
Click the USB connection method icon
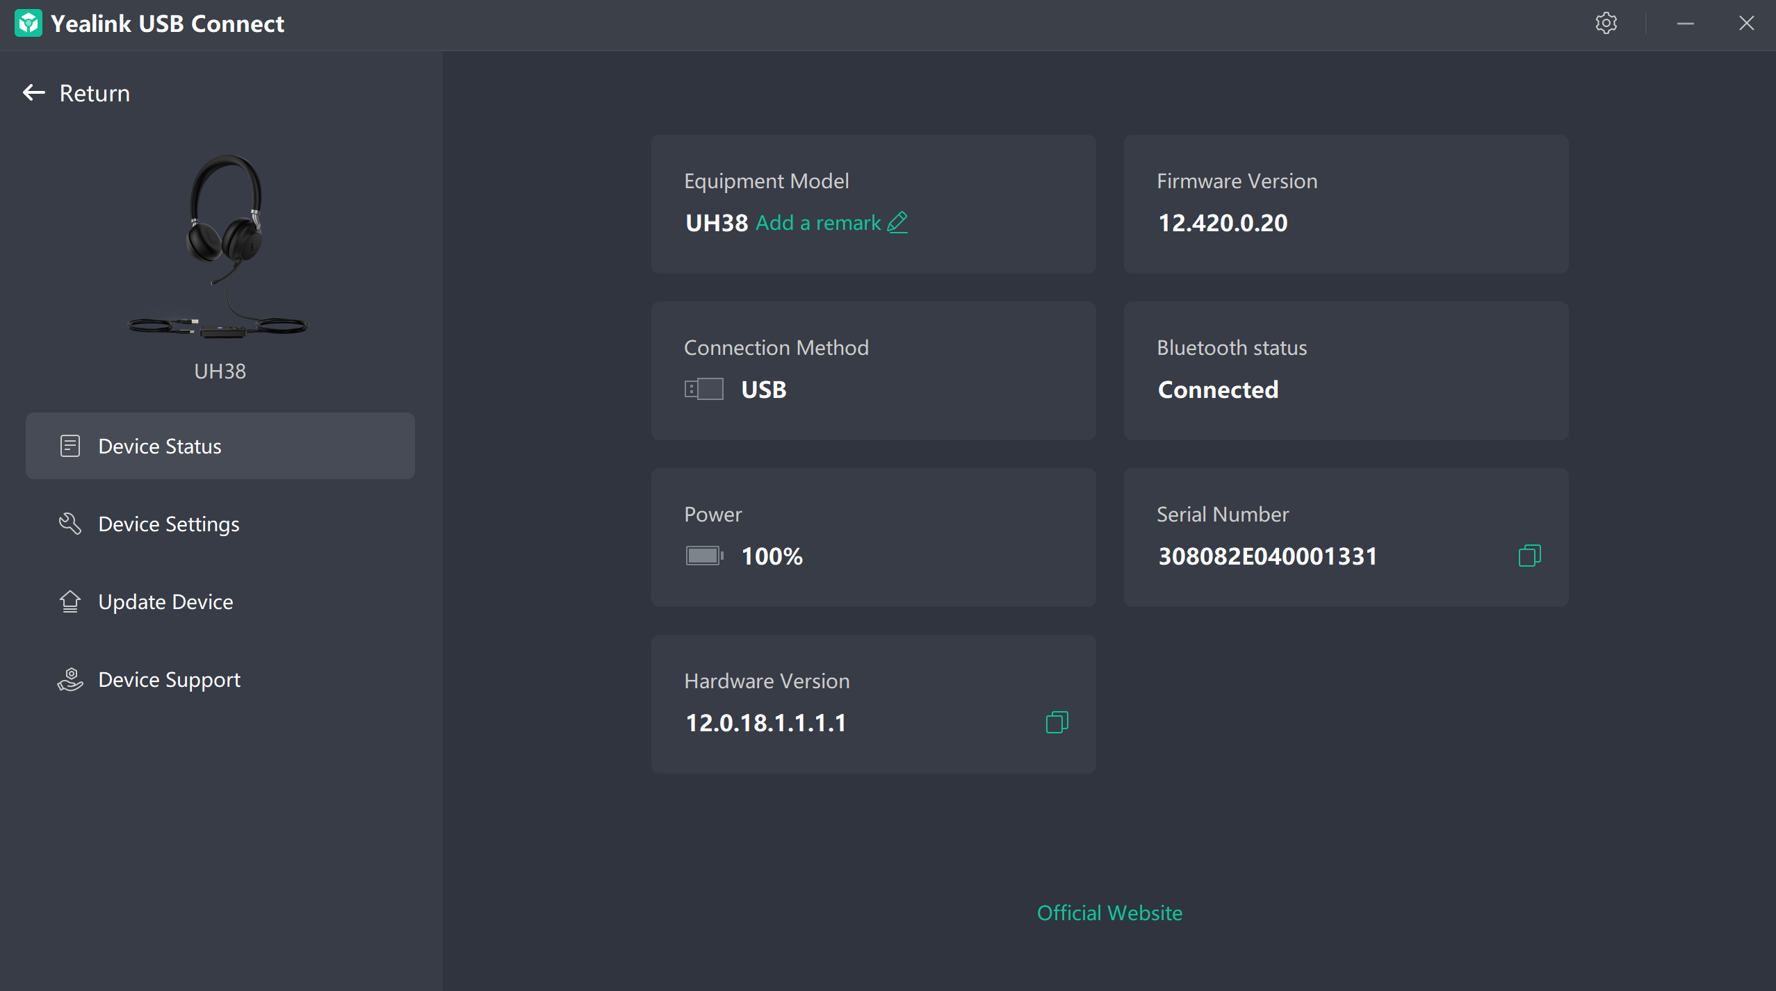tap(703, 389)
